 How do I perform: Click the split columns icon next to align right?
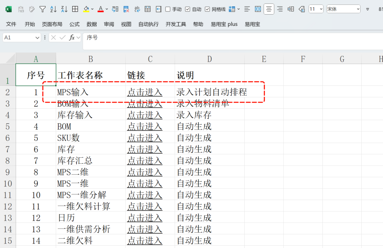tap(291, 9)
